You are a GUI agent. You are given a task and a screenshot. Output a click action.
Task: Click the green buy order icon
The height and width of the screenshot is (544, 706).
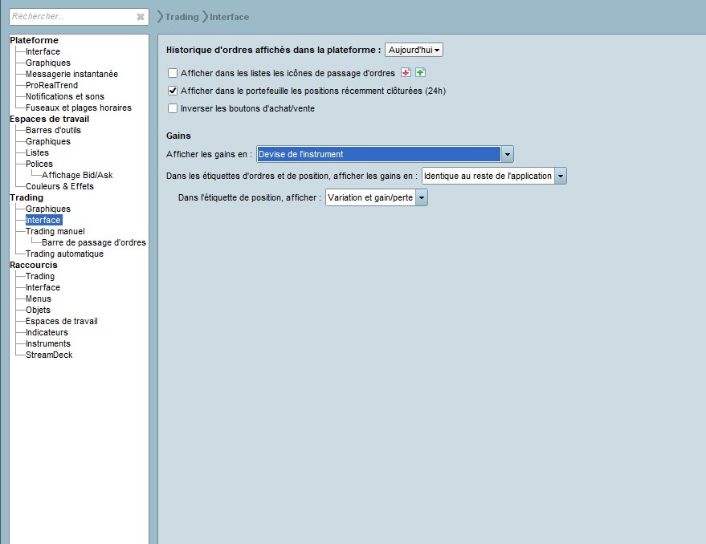tap(420, 72)
